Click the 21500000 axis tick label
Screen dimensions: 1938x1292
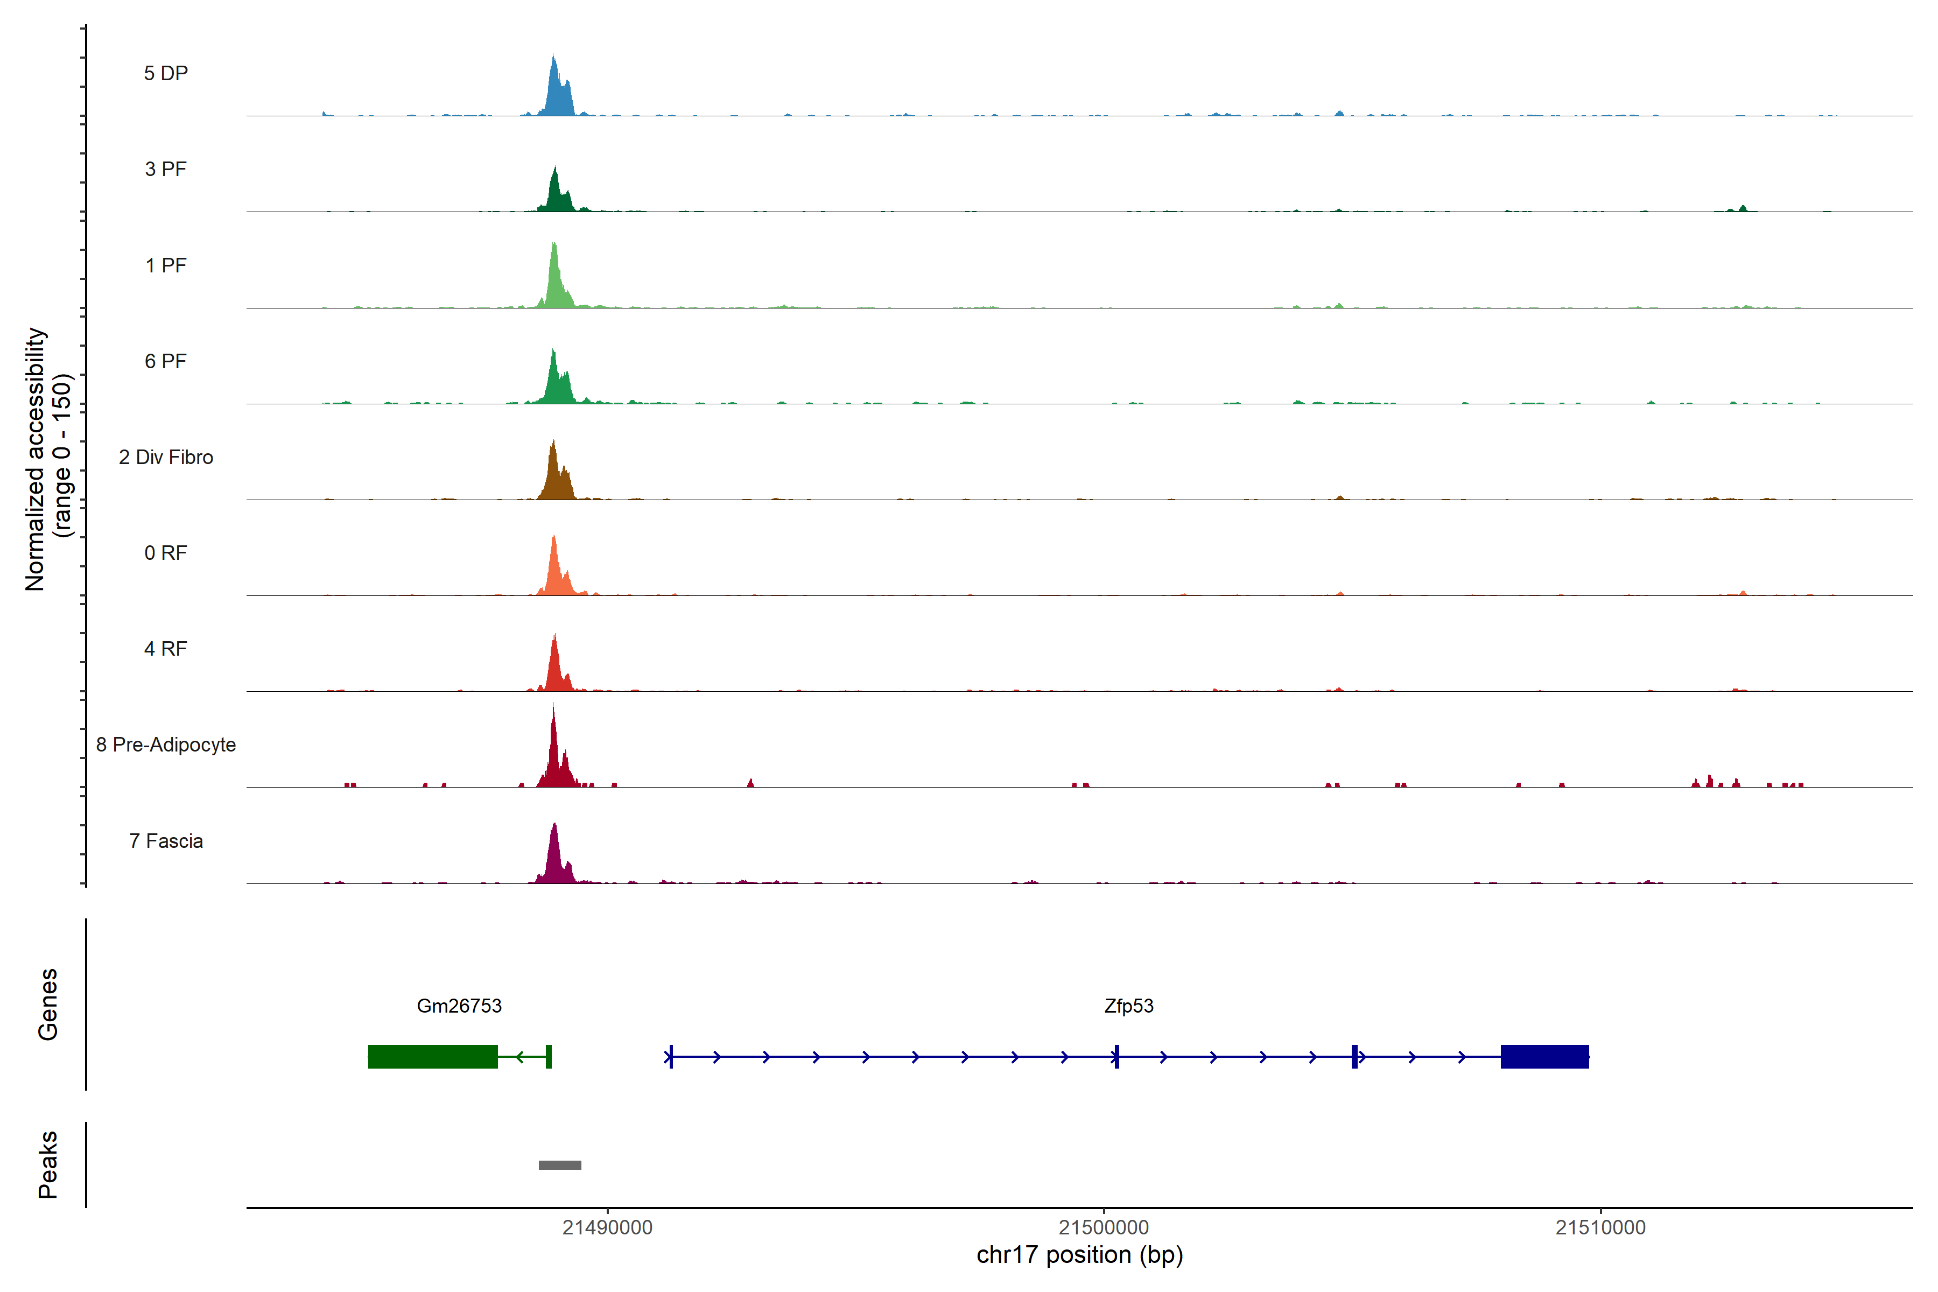click(1103, 1228)
